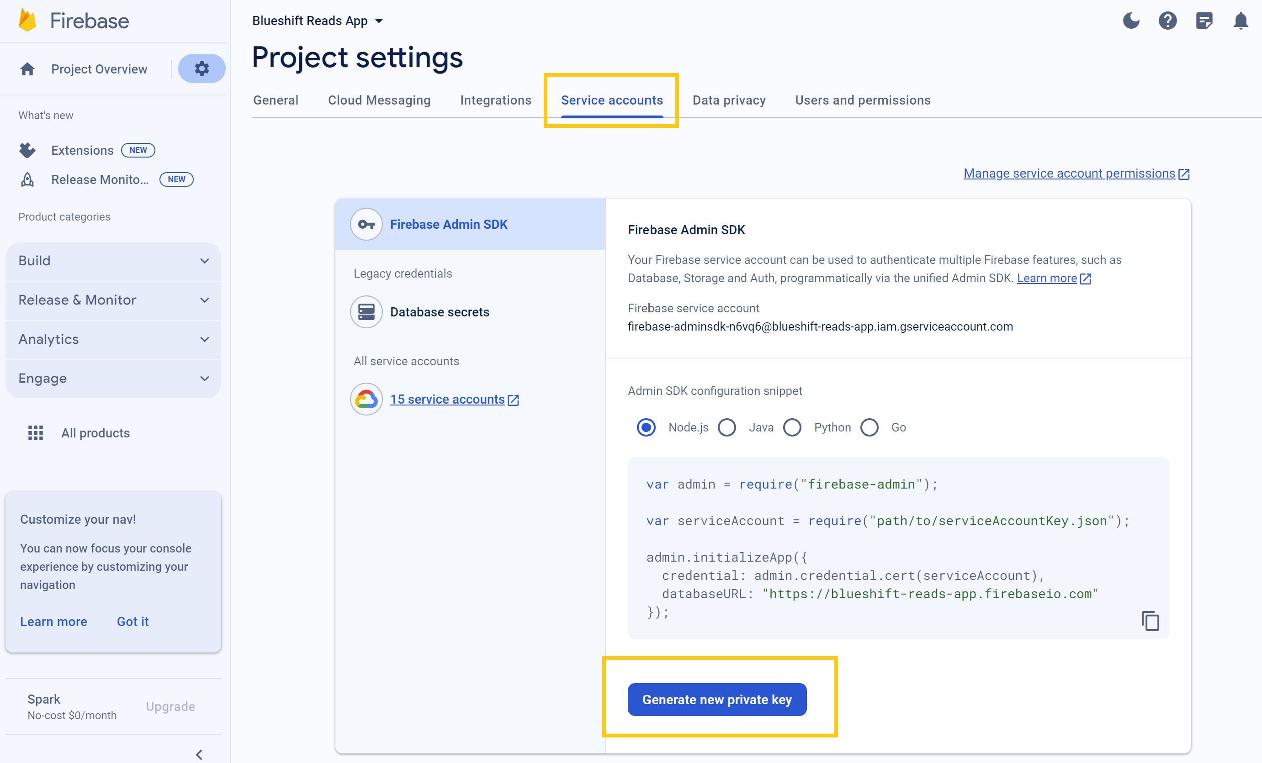Select Database secrets under Legacy credentials
This screenshot has width=1262, height=763.
tap(439, 312)
